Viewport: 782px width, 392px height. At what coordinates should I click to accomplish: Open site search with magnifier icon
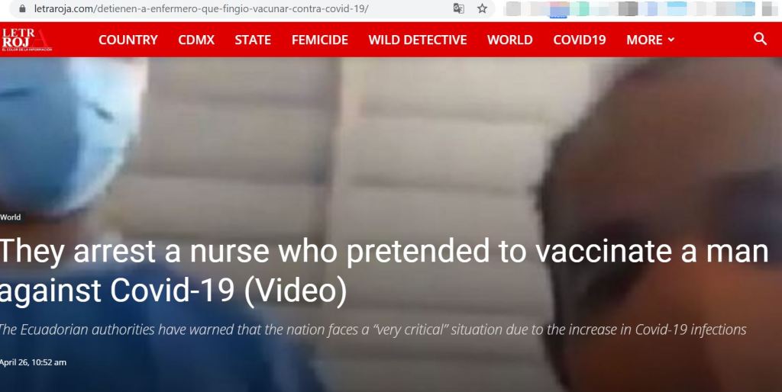[x=760, y=39]
